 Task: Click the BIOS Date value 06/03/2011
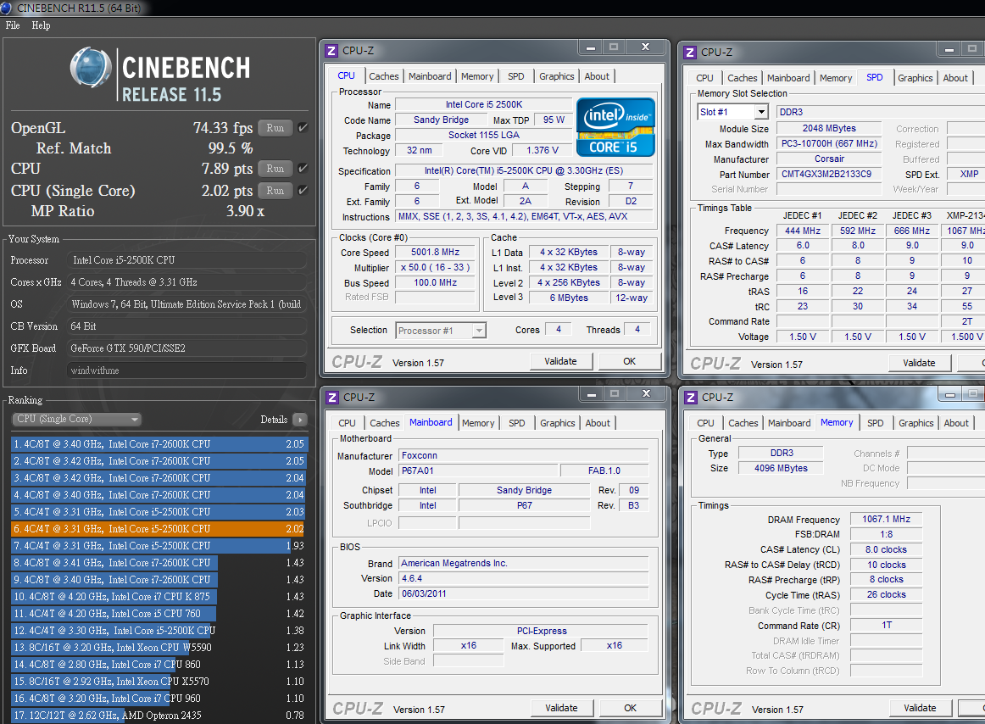[524, 593]
